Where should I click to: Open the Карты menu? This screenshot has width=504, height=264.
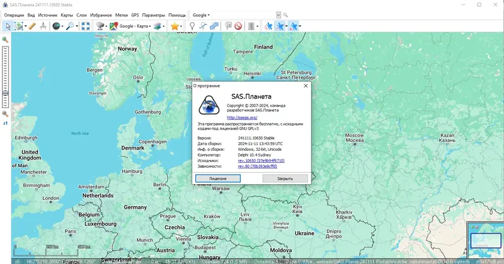click(67, 15)
